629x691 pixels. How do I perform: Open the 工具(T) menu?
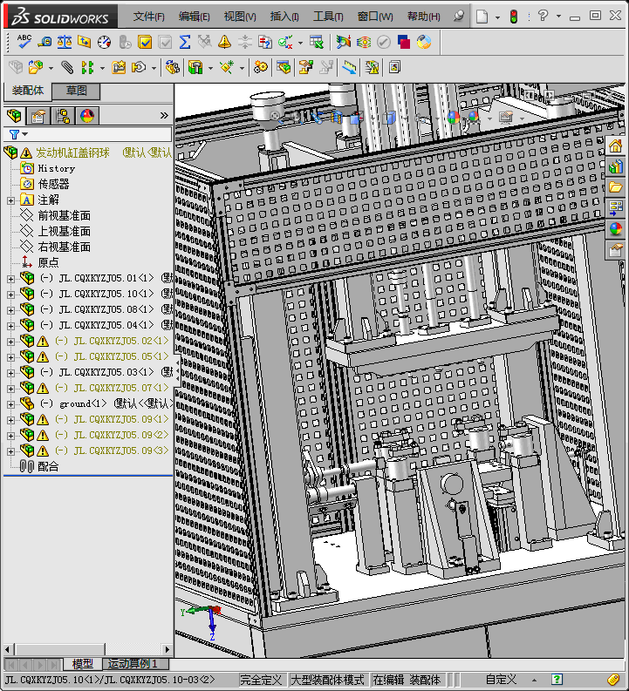click(x=328, y=17)
